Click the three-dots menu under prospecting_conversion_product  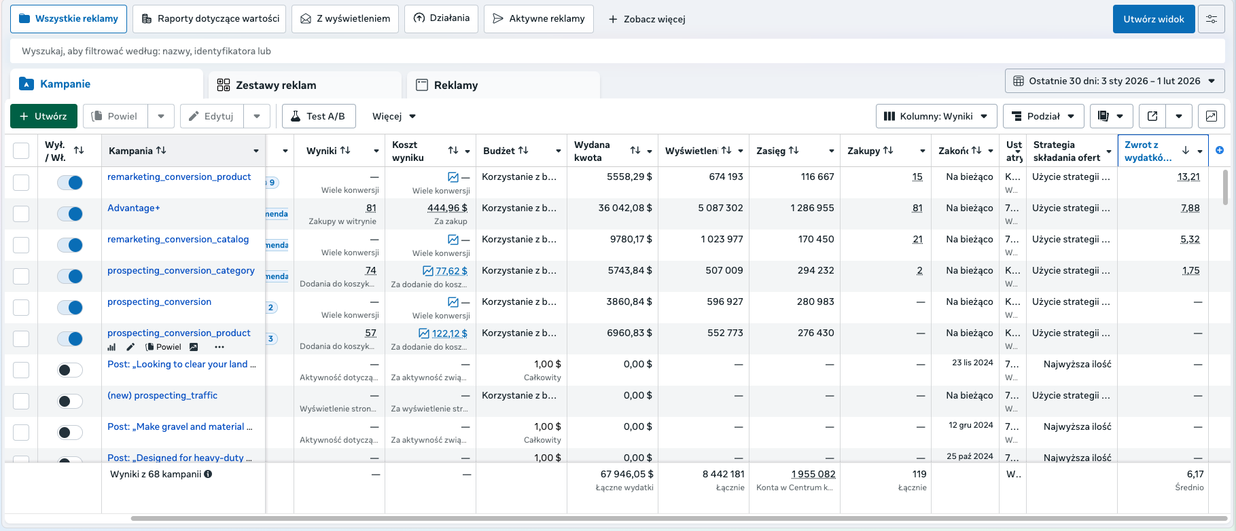(219, 347)
